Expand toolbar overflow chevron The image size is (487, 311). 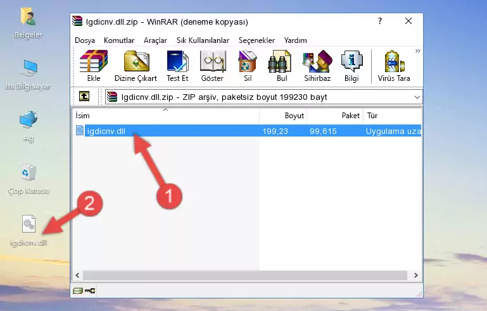[418, 51]
